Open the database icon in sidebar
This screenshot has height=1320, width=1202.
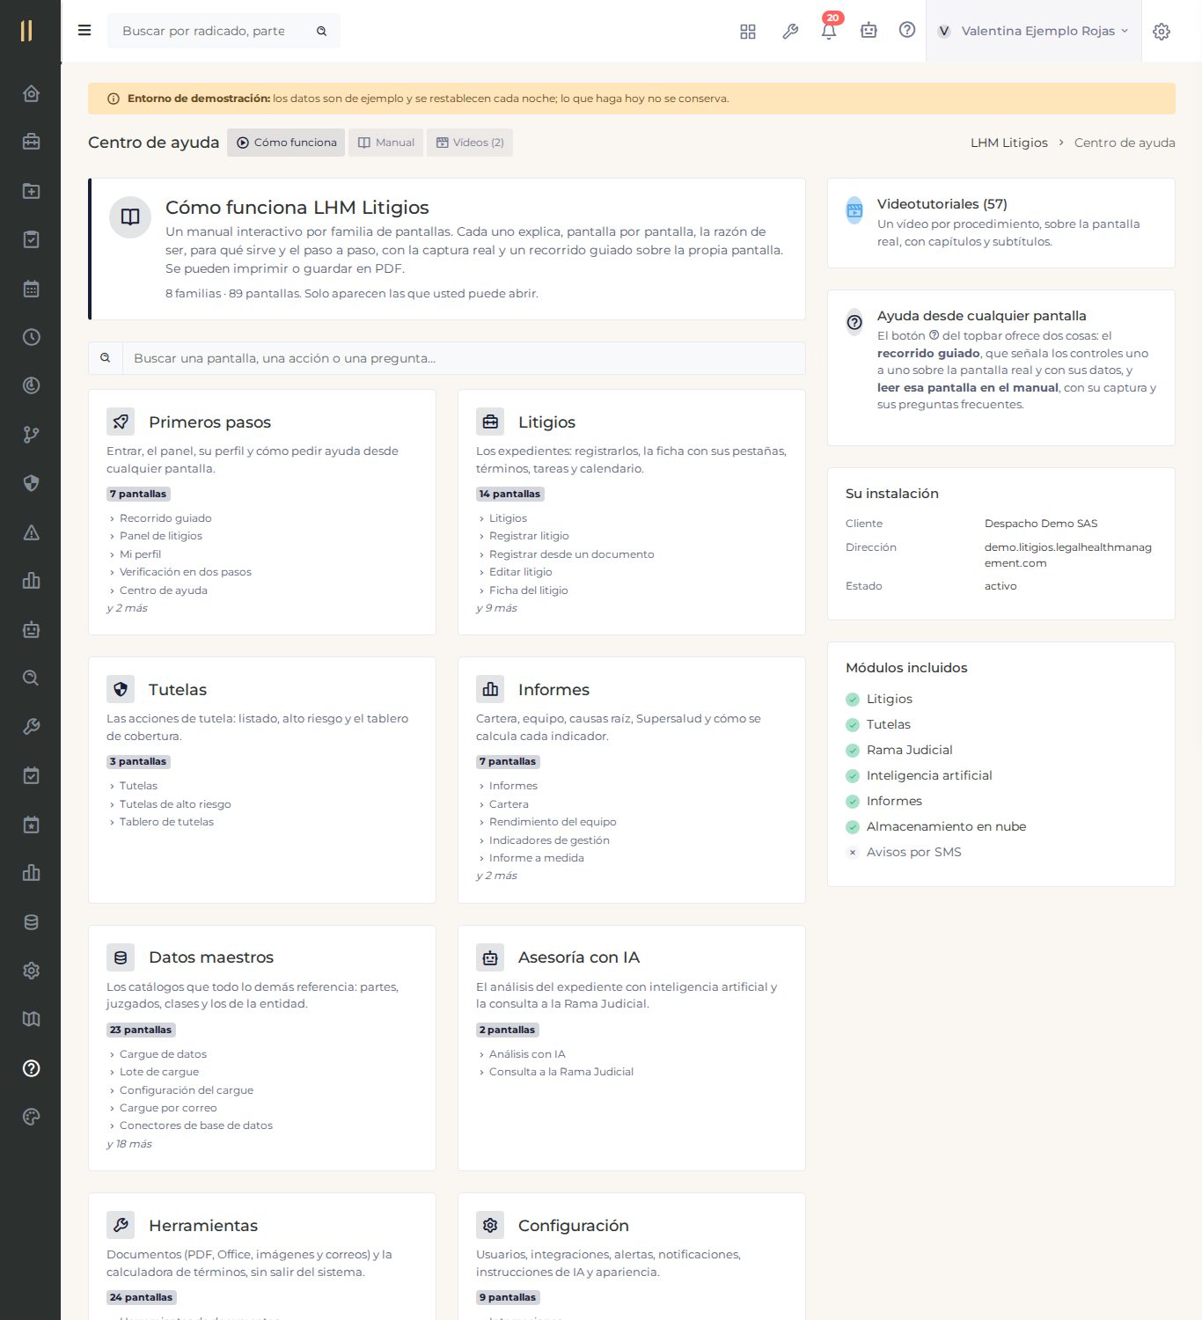tap(31, 922)
